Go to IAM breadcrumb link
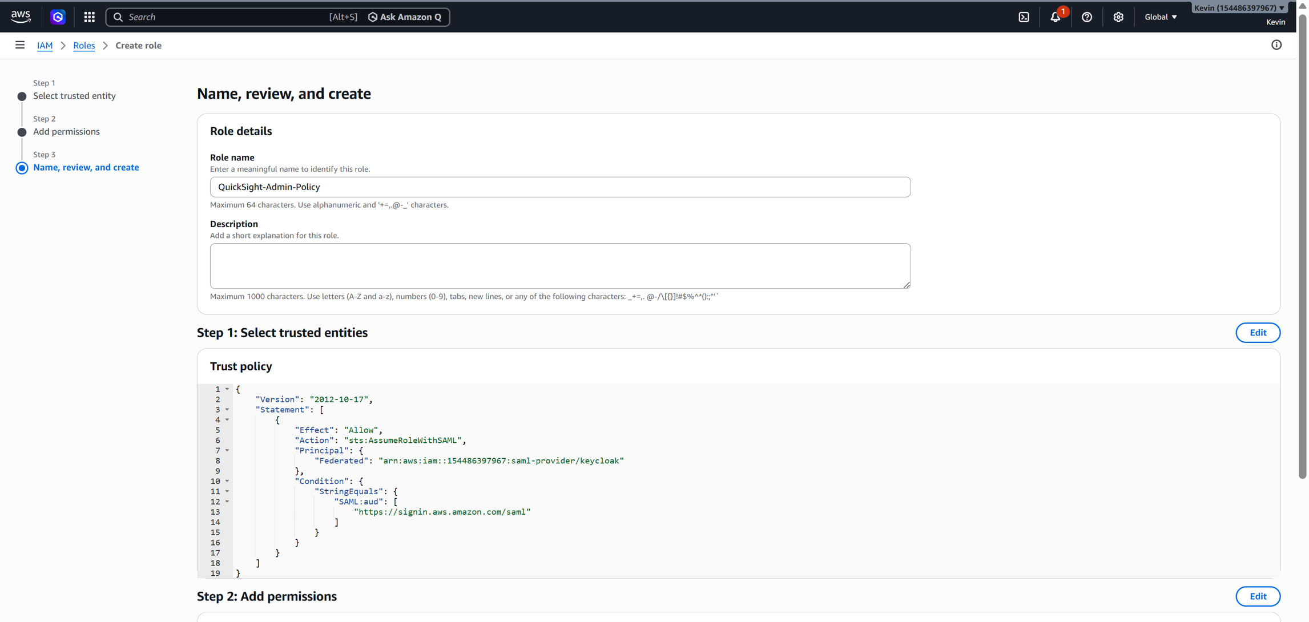 click(45, 46)
